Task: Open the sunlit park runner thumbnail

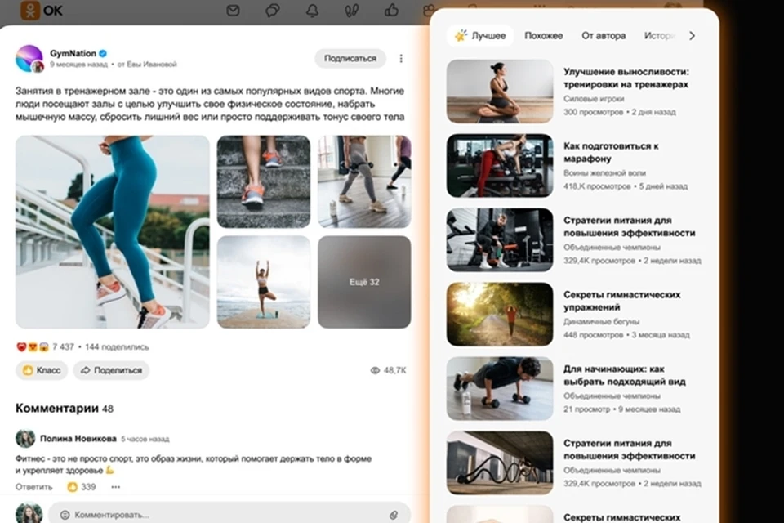Action: [x=500, y=315]
